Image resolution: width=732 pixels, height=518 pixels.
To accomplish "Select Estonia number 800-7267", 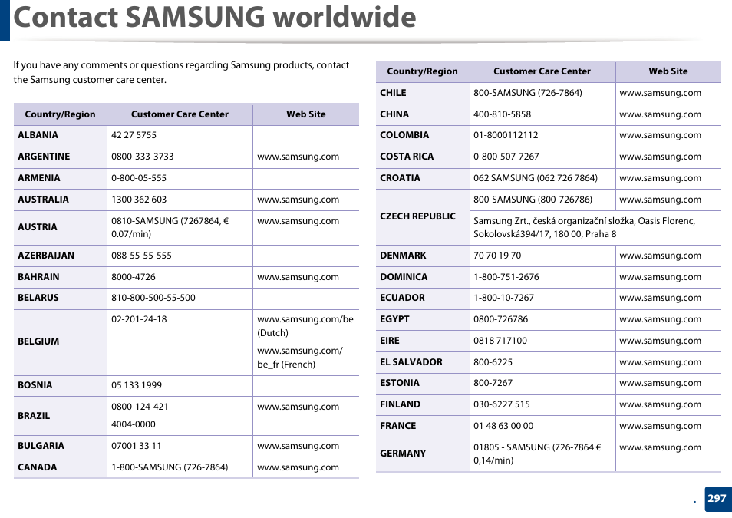I will 493,383.
